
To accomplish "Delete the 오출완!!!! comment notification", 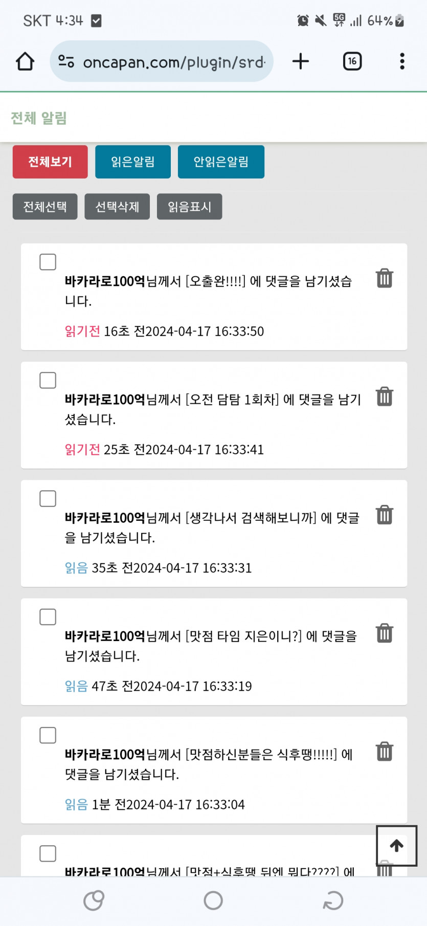I will 384,278.
